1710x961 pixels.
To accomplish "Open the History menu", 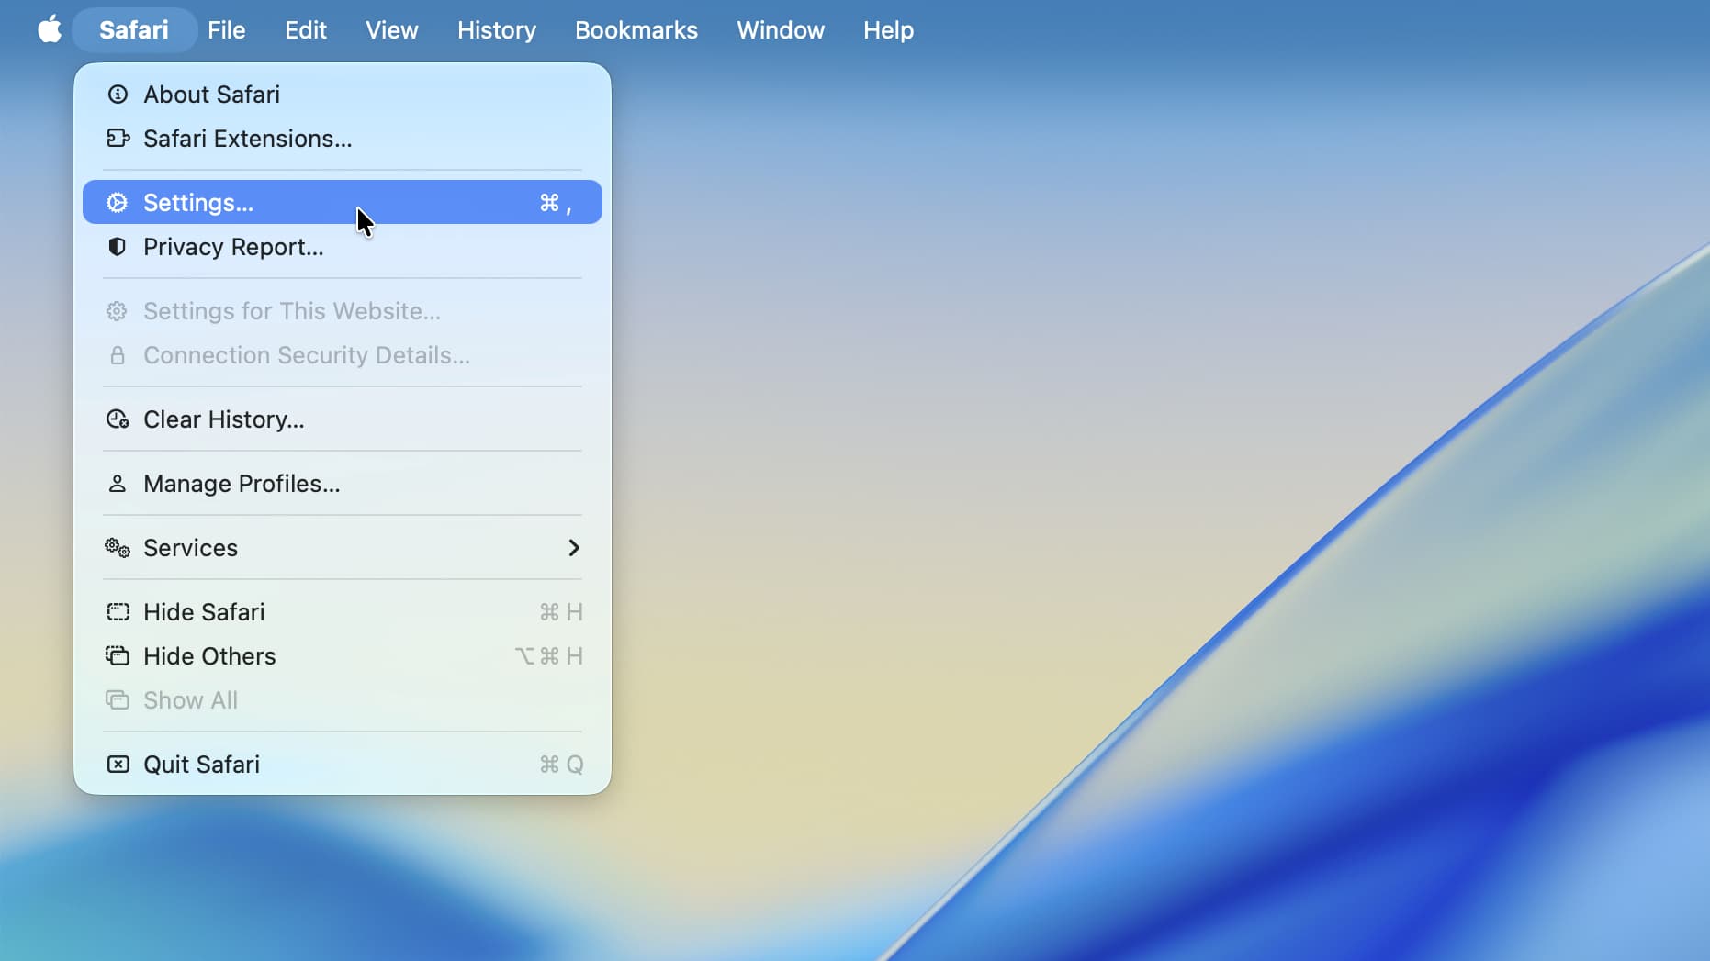I will point(497,29).
